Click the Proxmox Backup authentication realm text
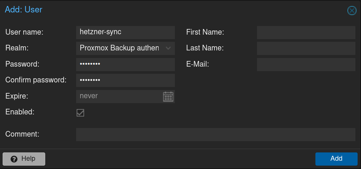This screenshot has width=361, height=169. [119, 48]
